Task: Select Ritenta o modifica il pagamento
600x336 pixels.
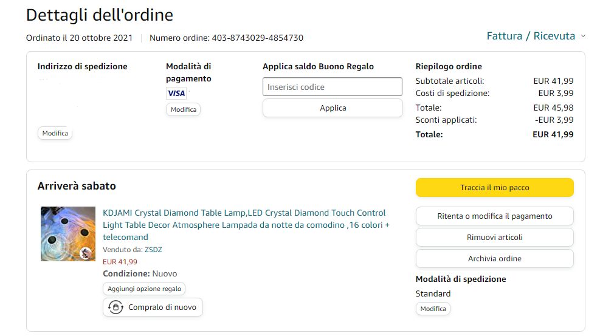Action: 494,216
